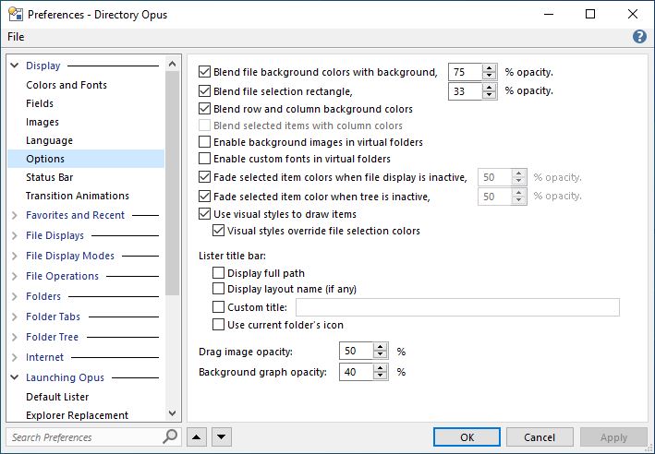Expand the Folder Tabs category
This screenshot has width=655, height=454.
pyautogui.click(x=15, y=317)
